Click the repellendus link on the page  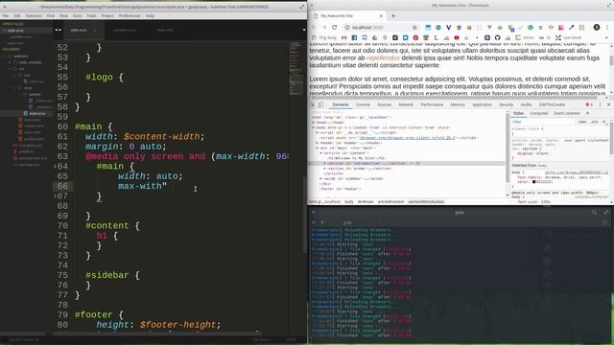[x=383, y=57]
